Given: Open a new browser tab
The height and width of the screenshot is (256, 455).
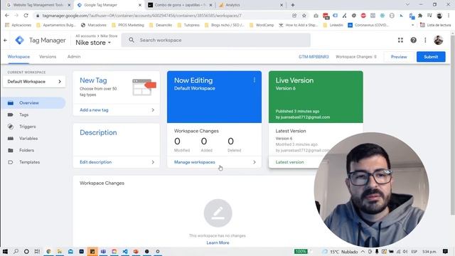Looking at the screenshot, I should [x=292, y=5].
